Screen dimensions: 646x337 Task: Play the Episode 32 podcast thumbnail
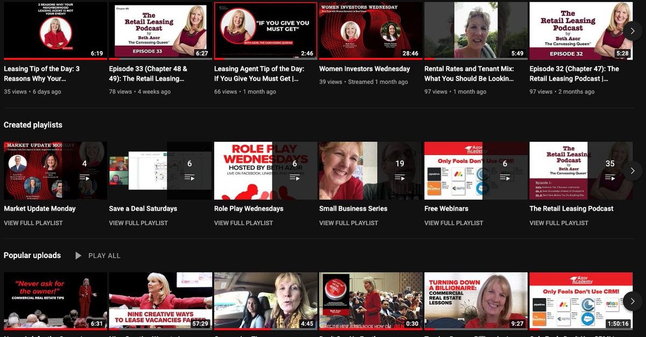coord(581,31)
